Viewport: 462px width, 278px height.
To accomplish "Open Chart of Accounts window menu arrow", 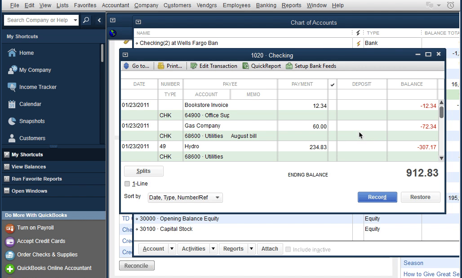I will [138, 22].
